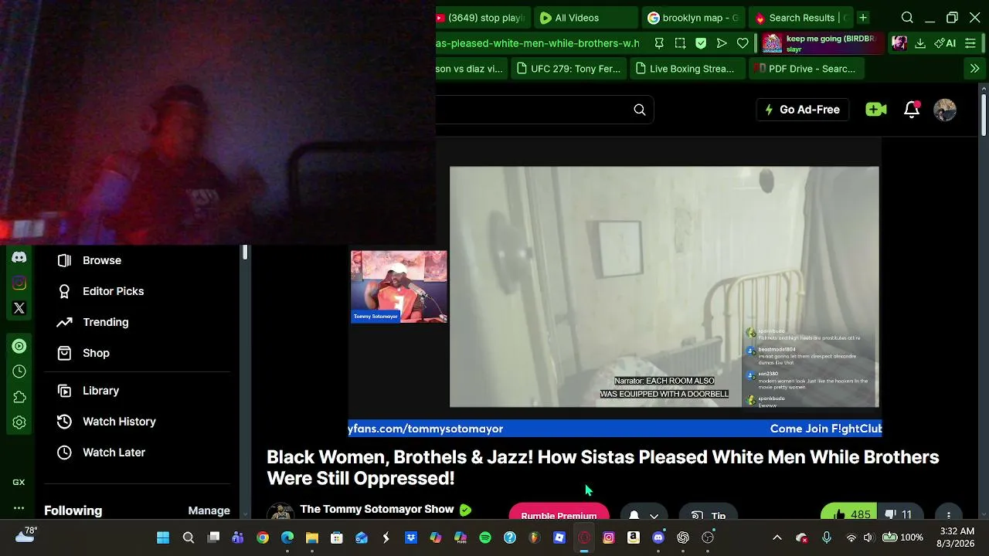Show hidden system tray icons chevron
Screen dimensions: 989x556
(777, 537)
